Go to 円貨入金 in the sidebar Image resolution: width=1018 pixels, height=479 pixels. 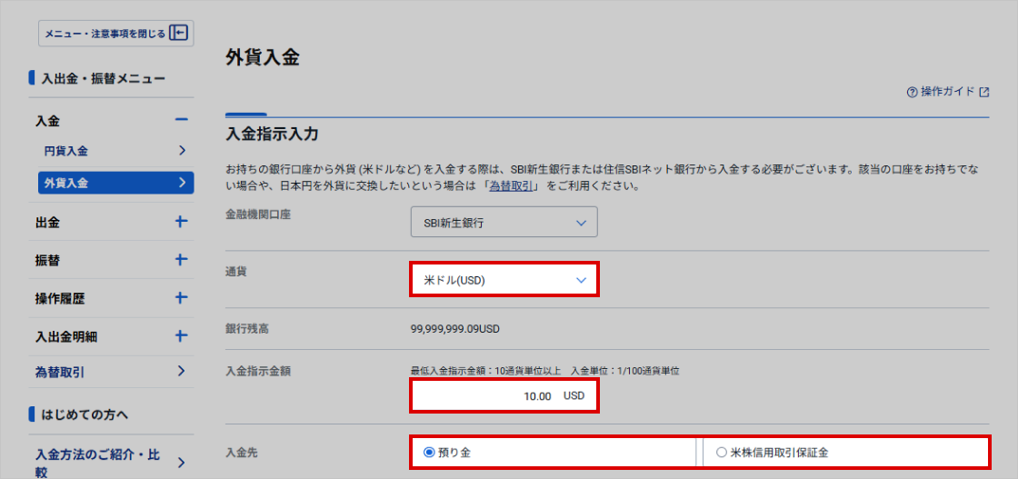[66, 151]
